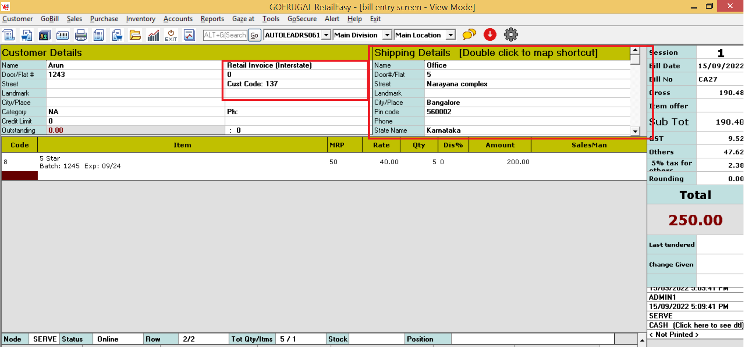
Task: Open the Reports menu
Action: [x=212, y=19]
